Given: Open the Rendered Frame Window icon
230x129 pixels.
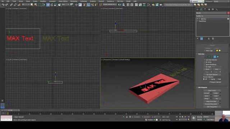Looking at the screenshot, I should coord(157,5).
